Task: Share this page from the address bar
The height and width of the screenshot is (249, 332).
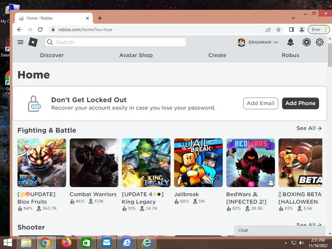Action: 268,30
